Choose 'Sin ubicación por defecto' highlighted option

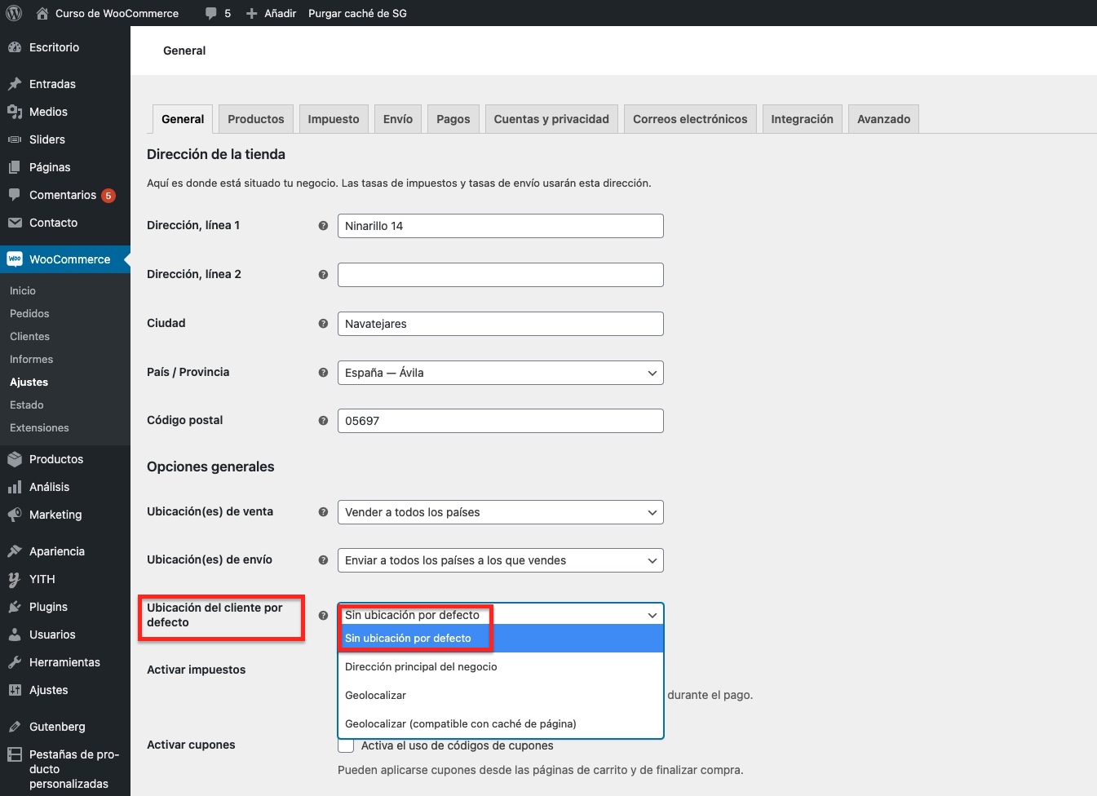pyautogui.click(x=501, y=639)
